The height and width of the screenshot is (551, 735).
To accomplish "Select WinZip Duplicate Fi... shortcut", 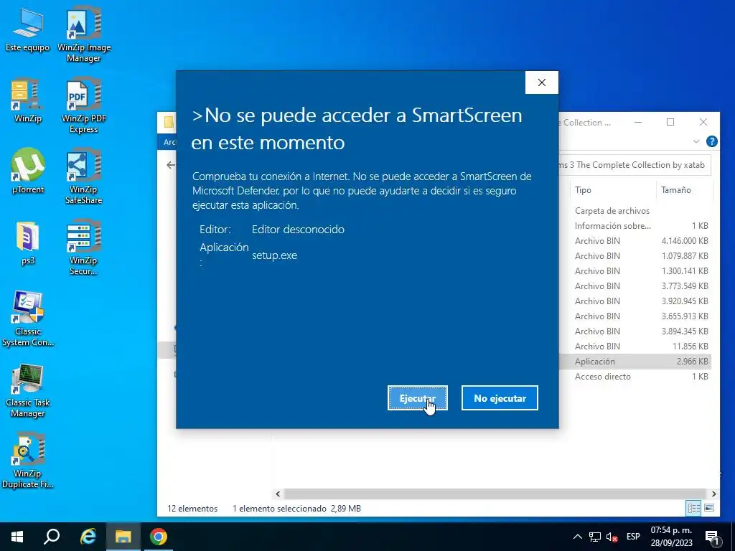I will coord(27,461).
